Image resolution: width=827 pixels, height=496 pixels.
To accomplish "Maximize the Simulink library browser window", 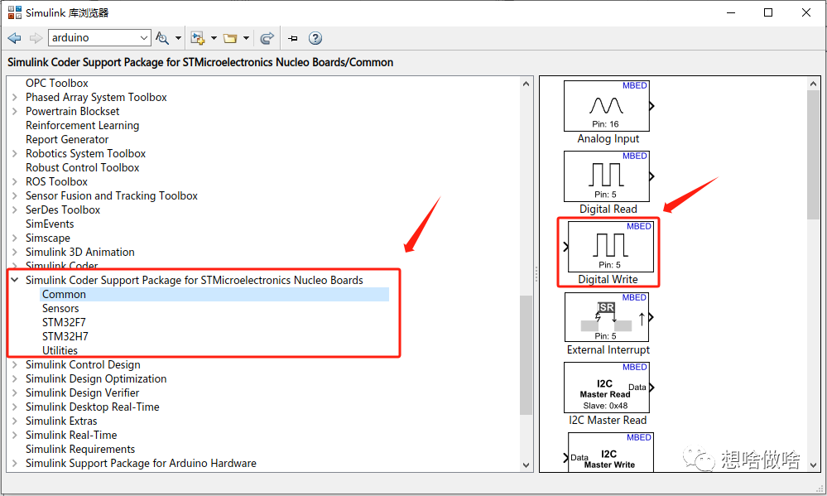I will click(x=768, y=12).
